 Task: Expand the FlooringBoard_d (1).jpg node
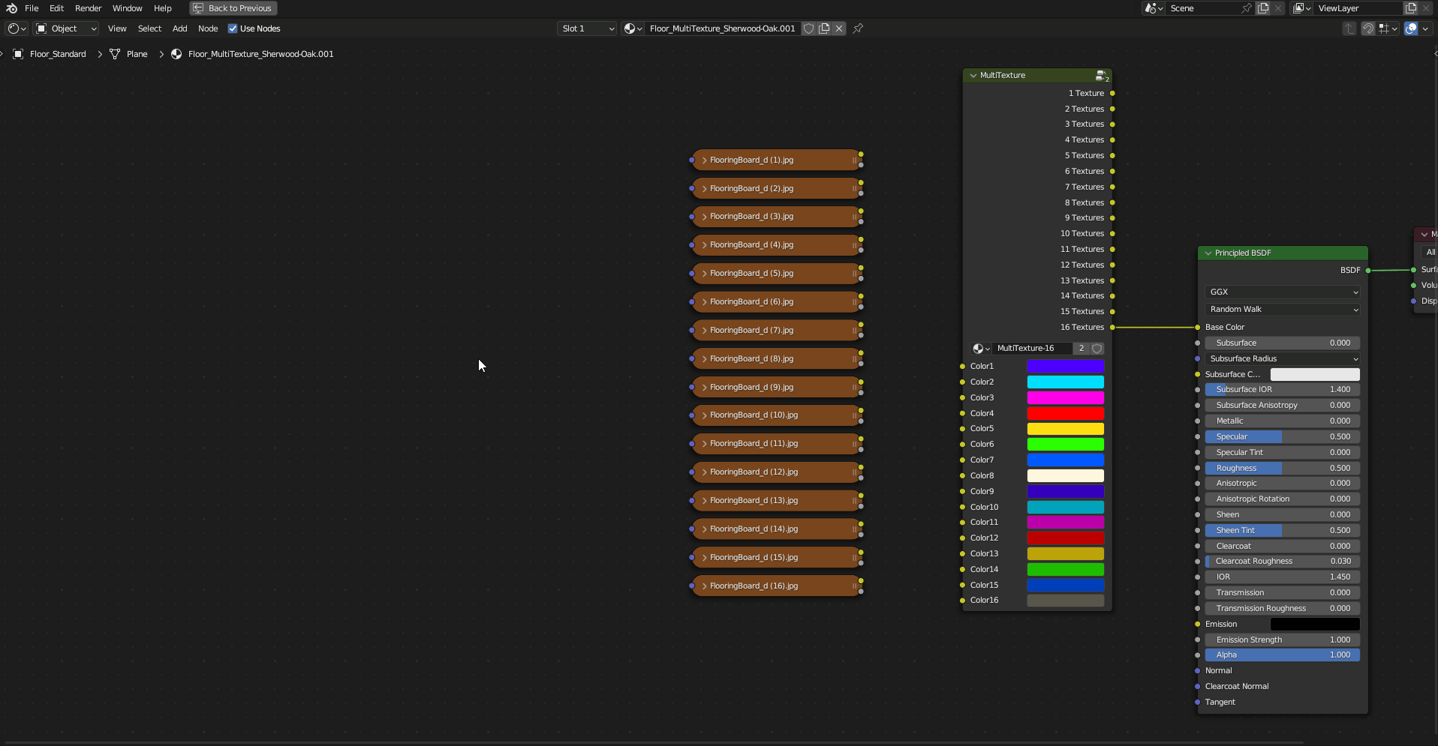pos(704,160)
